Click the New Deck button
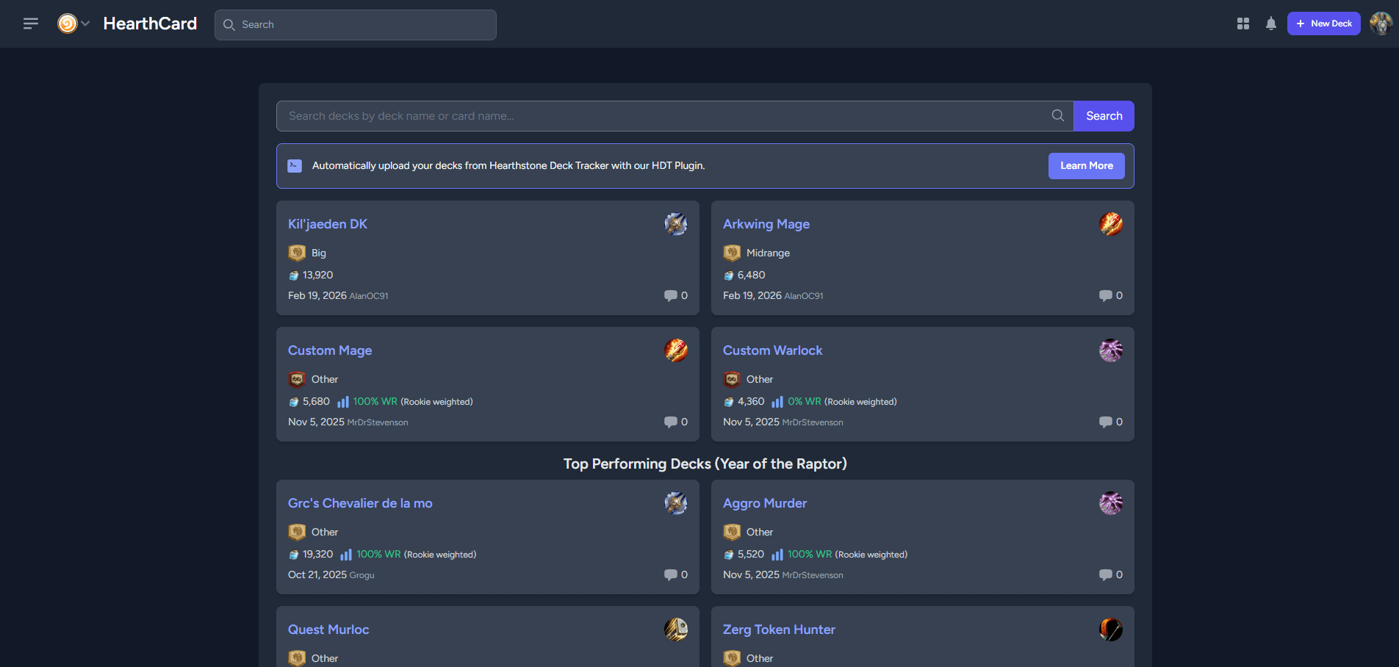 pyautogui.click(x=1323, y=24)
